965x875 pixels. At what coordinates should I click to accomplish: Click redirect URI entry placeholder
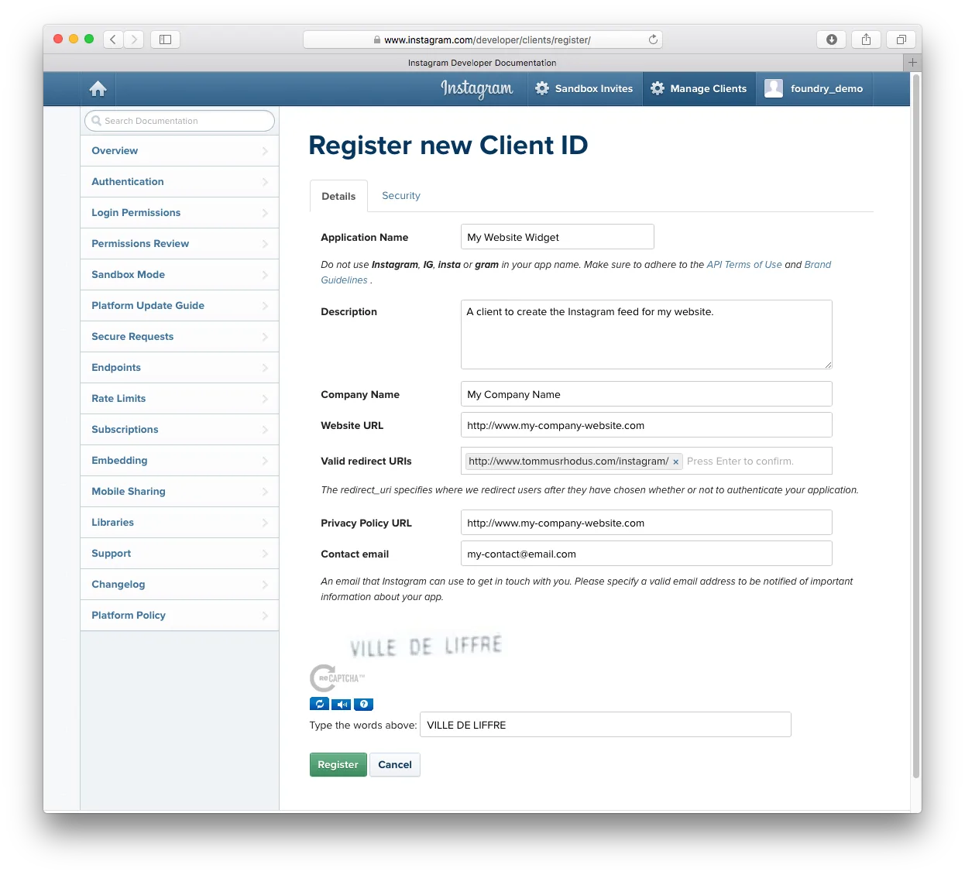pos(740,462)
